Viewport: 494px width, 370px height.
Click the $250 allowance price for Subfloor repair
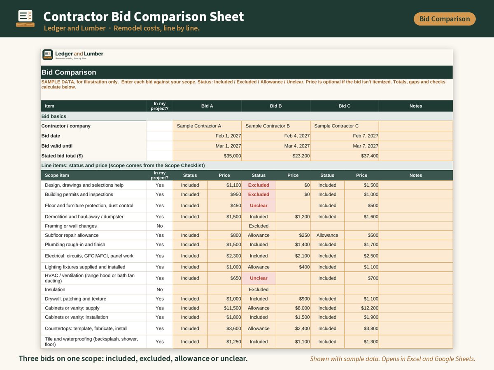click(293, 235)
